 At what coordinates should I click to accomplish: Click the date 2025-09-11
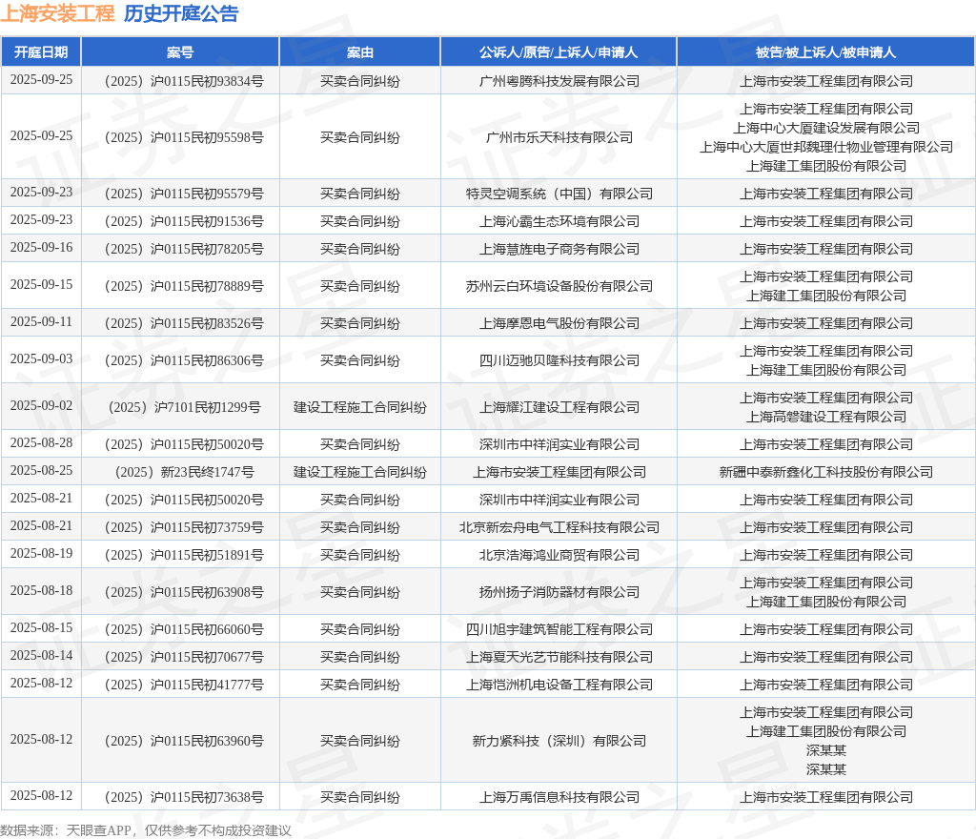(41, 322)
